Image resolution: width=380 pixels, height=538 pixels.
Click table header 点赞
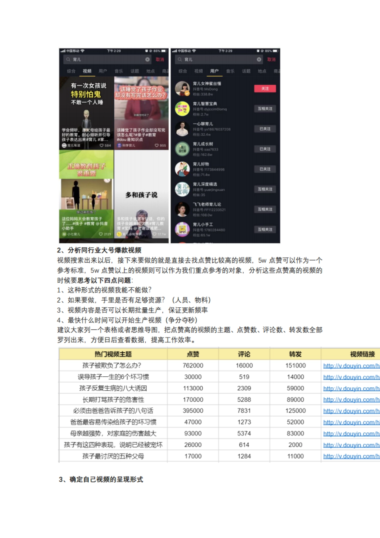193,354
